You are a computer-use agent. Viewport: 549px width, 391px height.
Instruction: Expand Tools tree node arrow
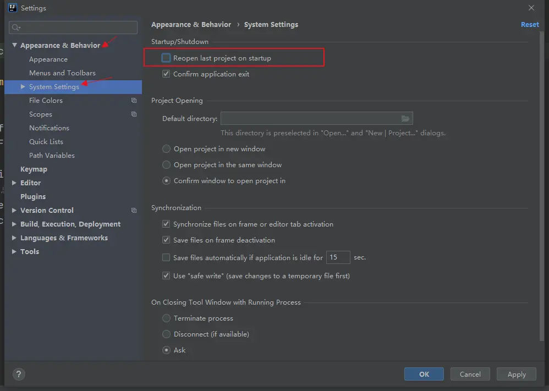pyautogui.click(x=14, y=251)
